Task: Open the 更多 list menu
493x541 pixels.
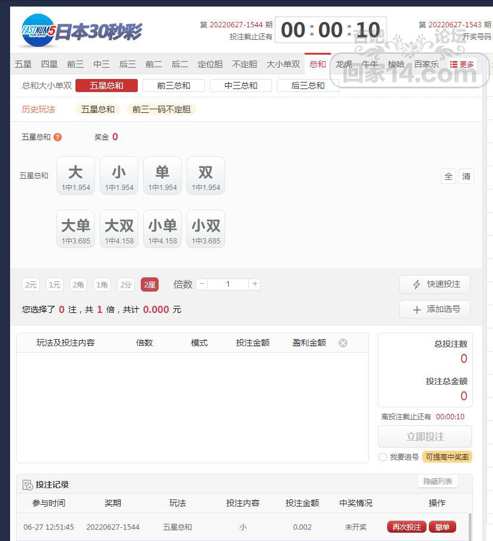Action: coord(462,65)
